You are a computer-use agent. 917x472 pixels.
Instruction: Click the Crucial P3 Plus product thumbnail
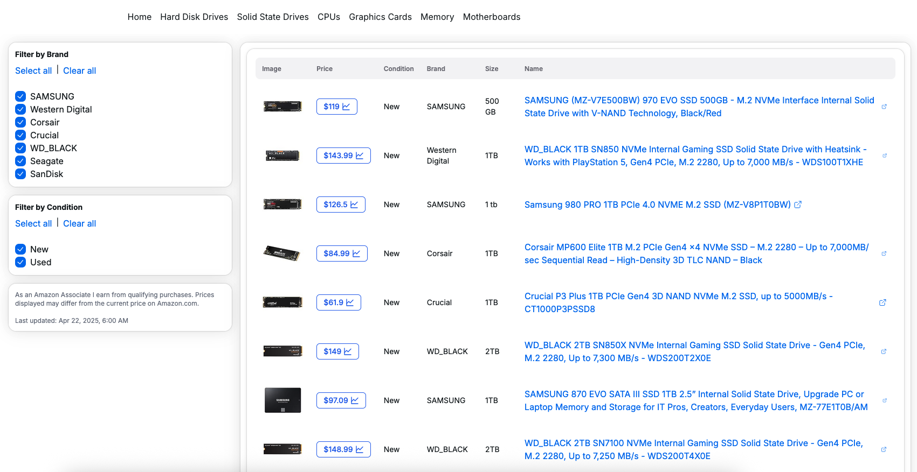tap(282, 302)
